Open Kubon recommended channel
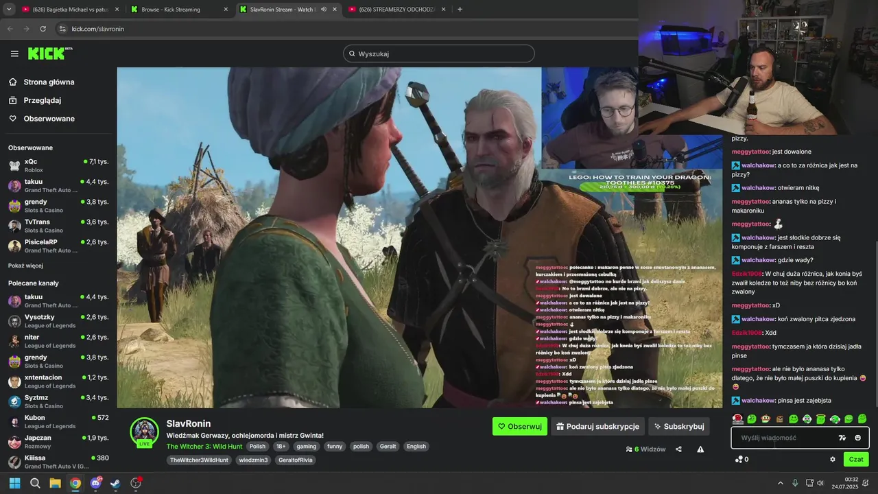Viewport: 878px width, 494px height. [x=58, y=421]
